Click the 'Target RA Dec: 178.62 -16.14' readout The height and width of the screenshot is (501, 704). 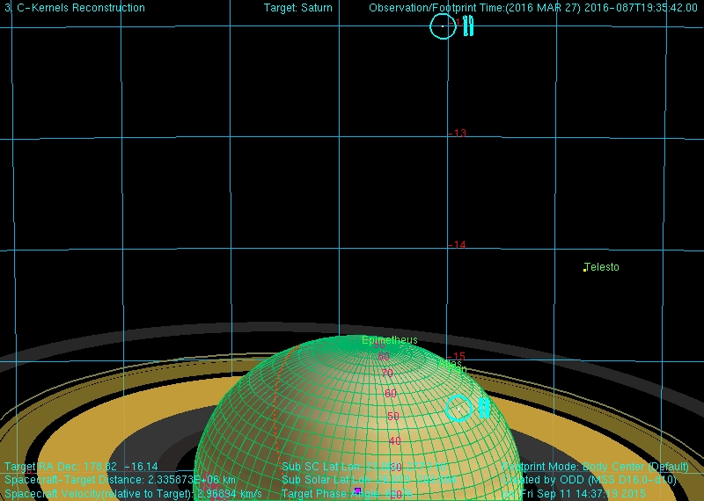(81, 467)
